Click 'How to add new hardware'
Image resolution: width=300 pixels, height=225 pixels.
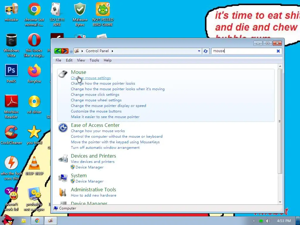93,195
